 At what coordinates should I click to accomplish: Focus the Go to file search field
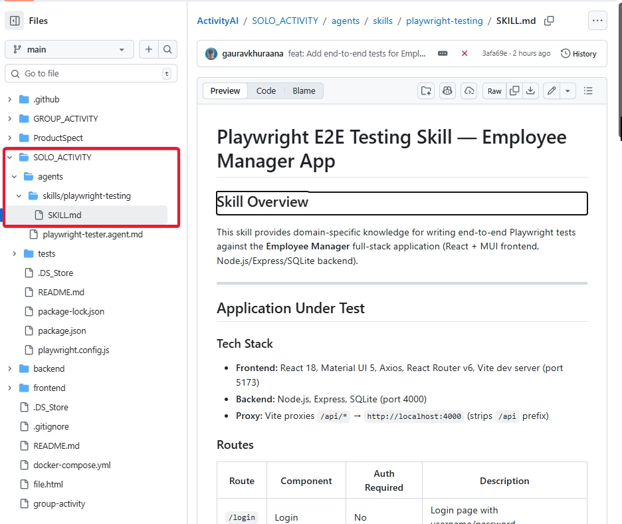coord(91,73)
